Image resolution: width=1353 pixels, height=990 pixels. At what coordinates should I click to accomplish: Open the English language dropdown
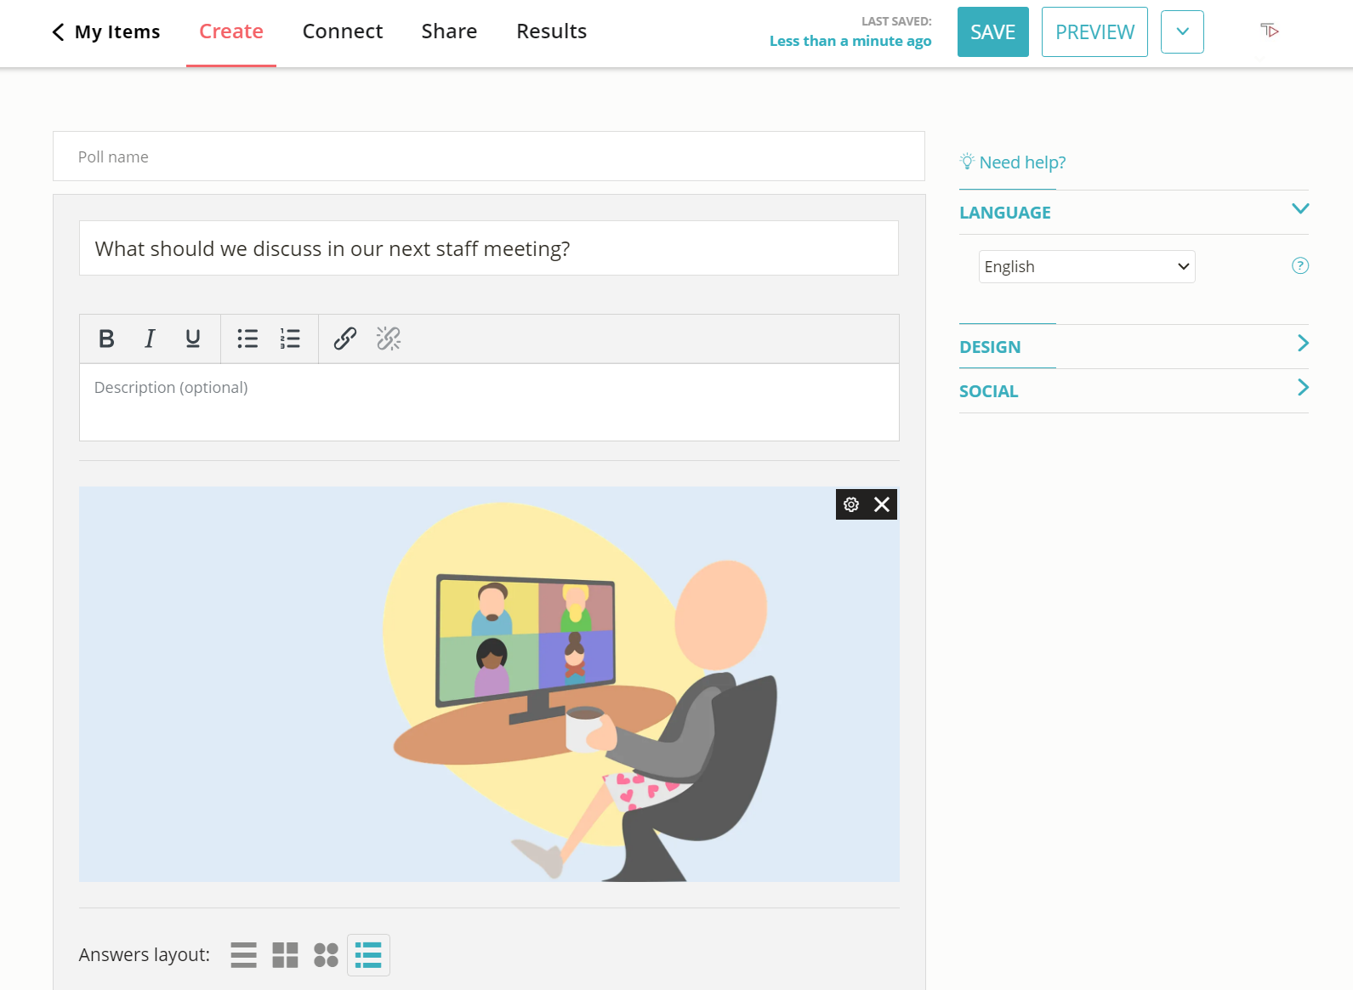(x=1086, y=267)
